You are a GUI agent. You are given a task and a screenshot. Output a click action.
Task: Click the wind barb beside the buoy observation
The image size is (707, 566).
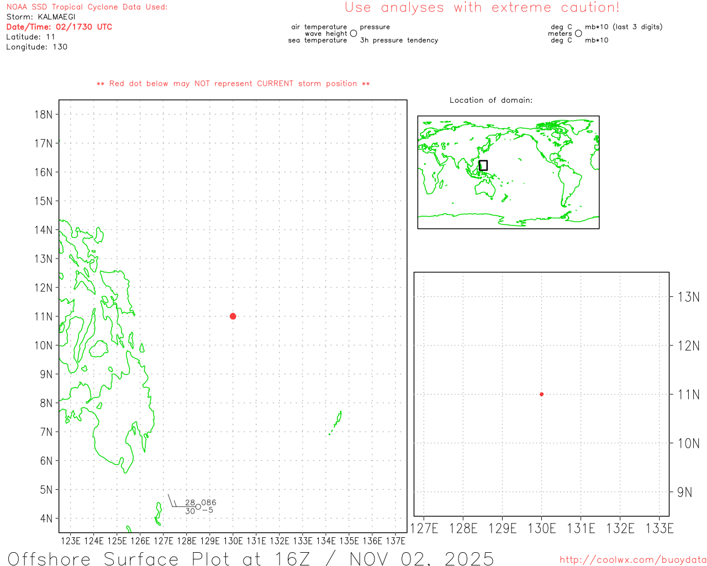tap(172, 501)
